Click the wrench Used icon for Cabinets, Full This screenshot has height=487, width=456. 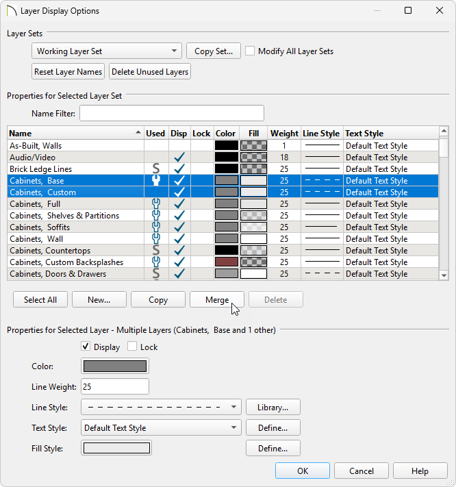click(x=156, y=203)
